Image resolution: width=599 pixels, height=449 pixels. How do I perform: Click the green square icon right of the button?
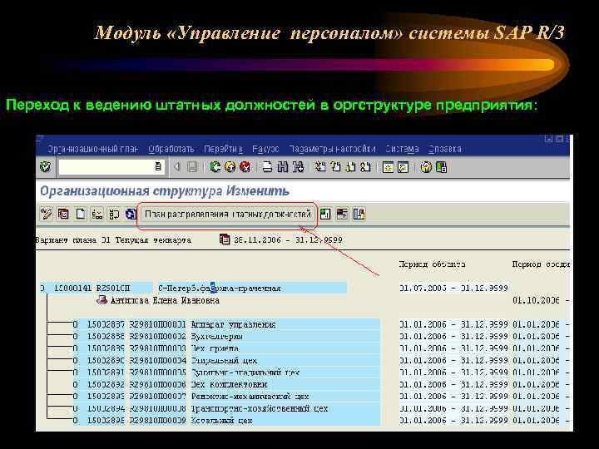[325, 214]
